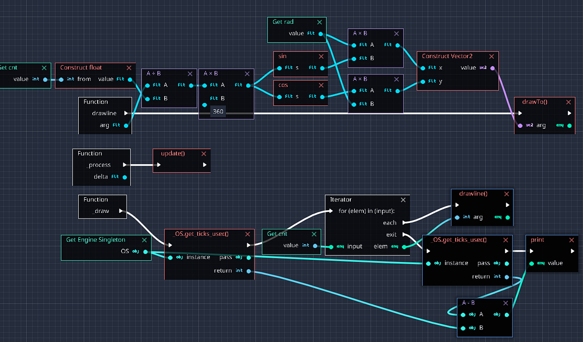583x342 pixels.
Task: Click the flt arg input on Function drawline node
Action: click(x=126, y=125)
